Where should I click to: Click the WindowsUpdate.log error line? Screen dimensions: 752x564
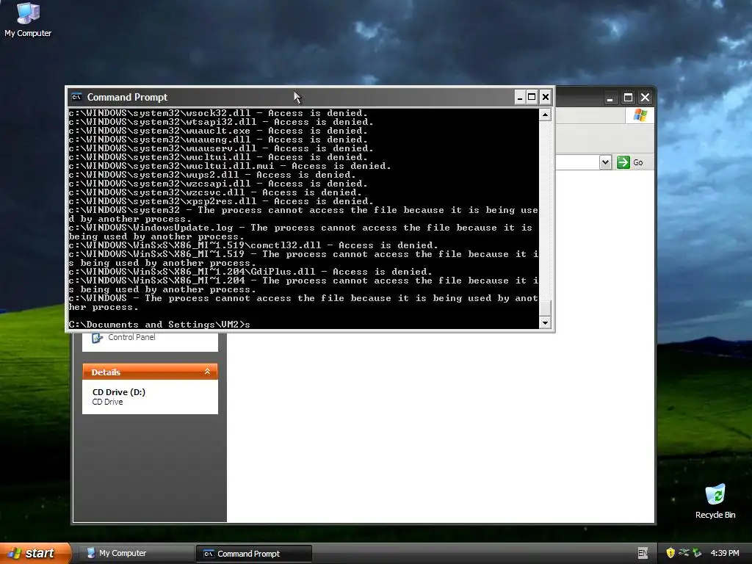[x=300, y=232]
